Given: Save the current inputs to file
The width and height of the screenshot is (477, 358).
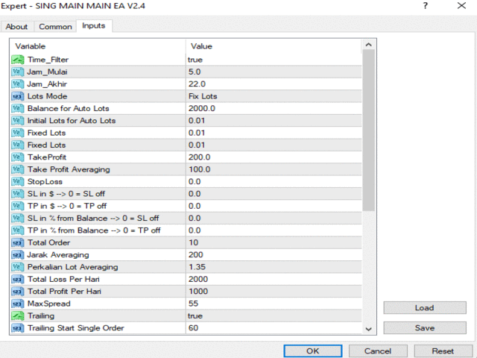Looking at the screenshot, I should coord(425,328).
